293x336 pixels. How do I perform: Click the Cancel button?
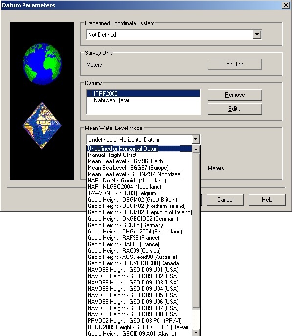pyautogui.click(x=225, y=200)
